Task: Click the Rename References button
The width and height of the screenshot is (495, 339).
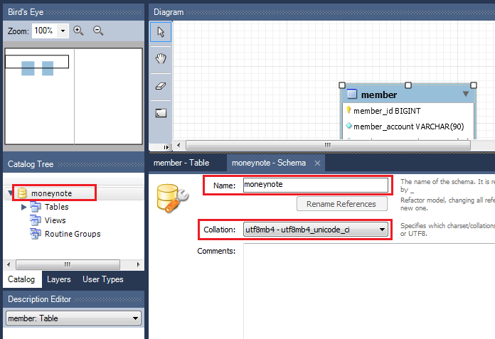Action: coord(341,204)
